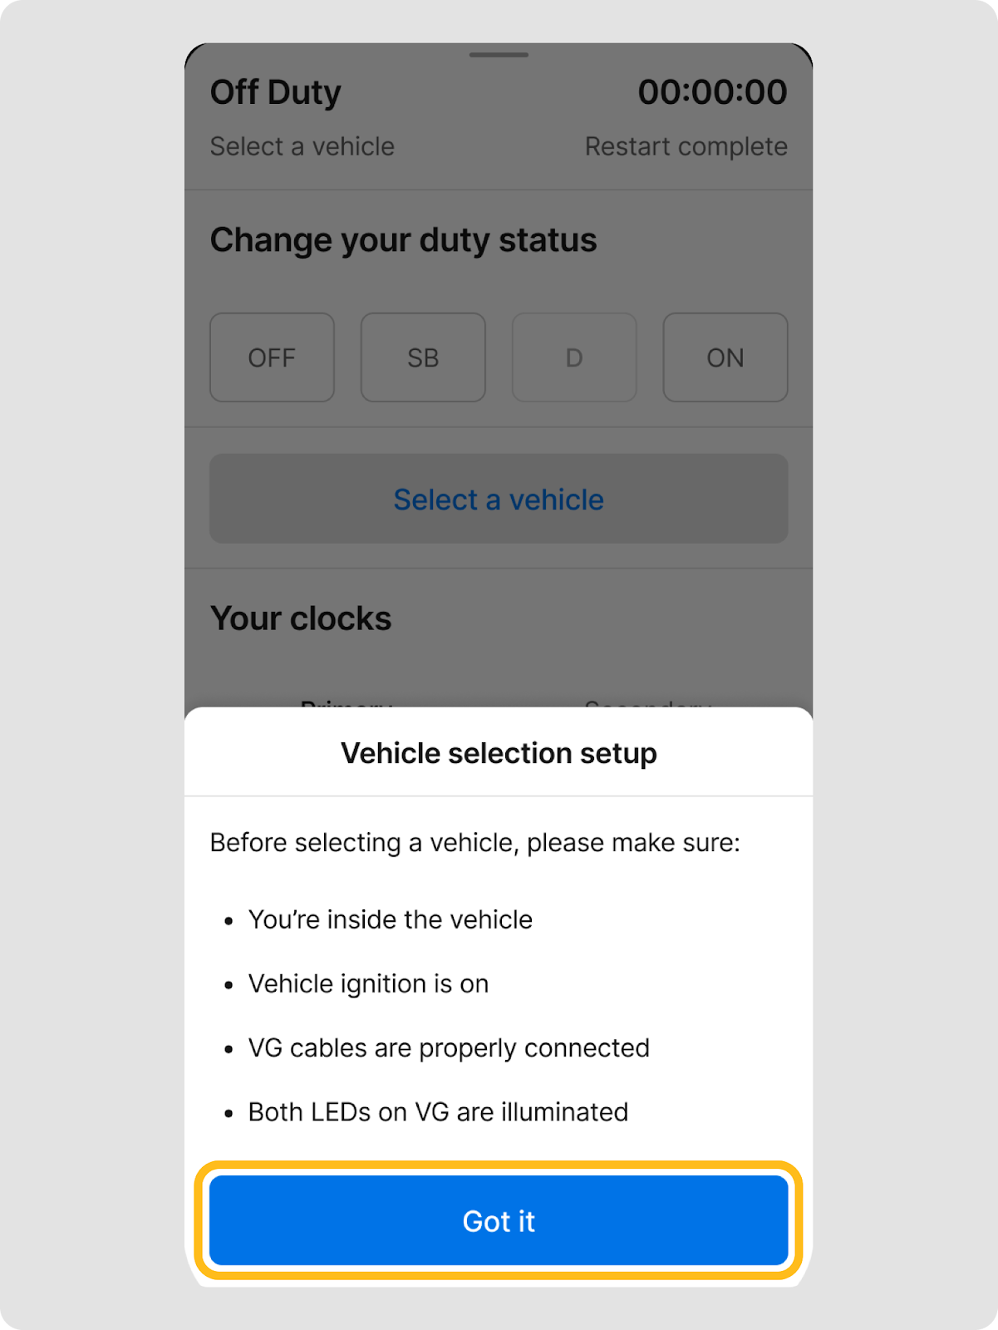This screenshot has width=998, height=1330.
Task: Click VG cables are properly connected item
Action: (449, 1047)
